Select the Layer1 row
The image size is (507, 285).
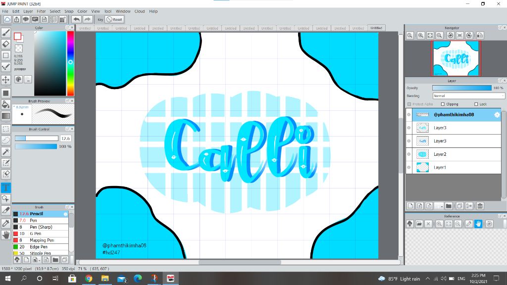[454, 167]
